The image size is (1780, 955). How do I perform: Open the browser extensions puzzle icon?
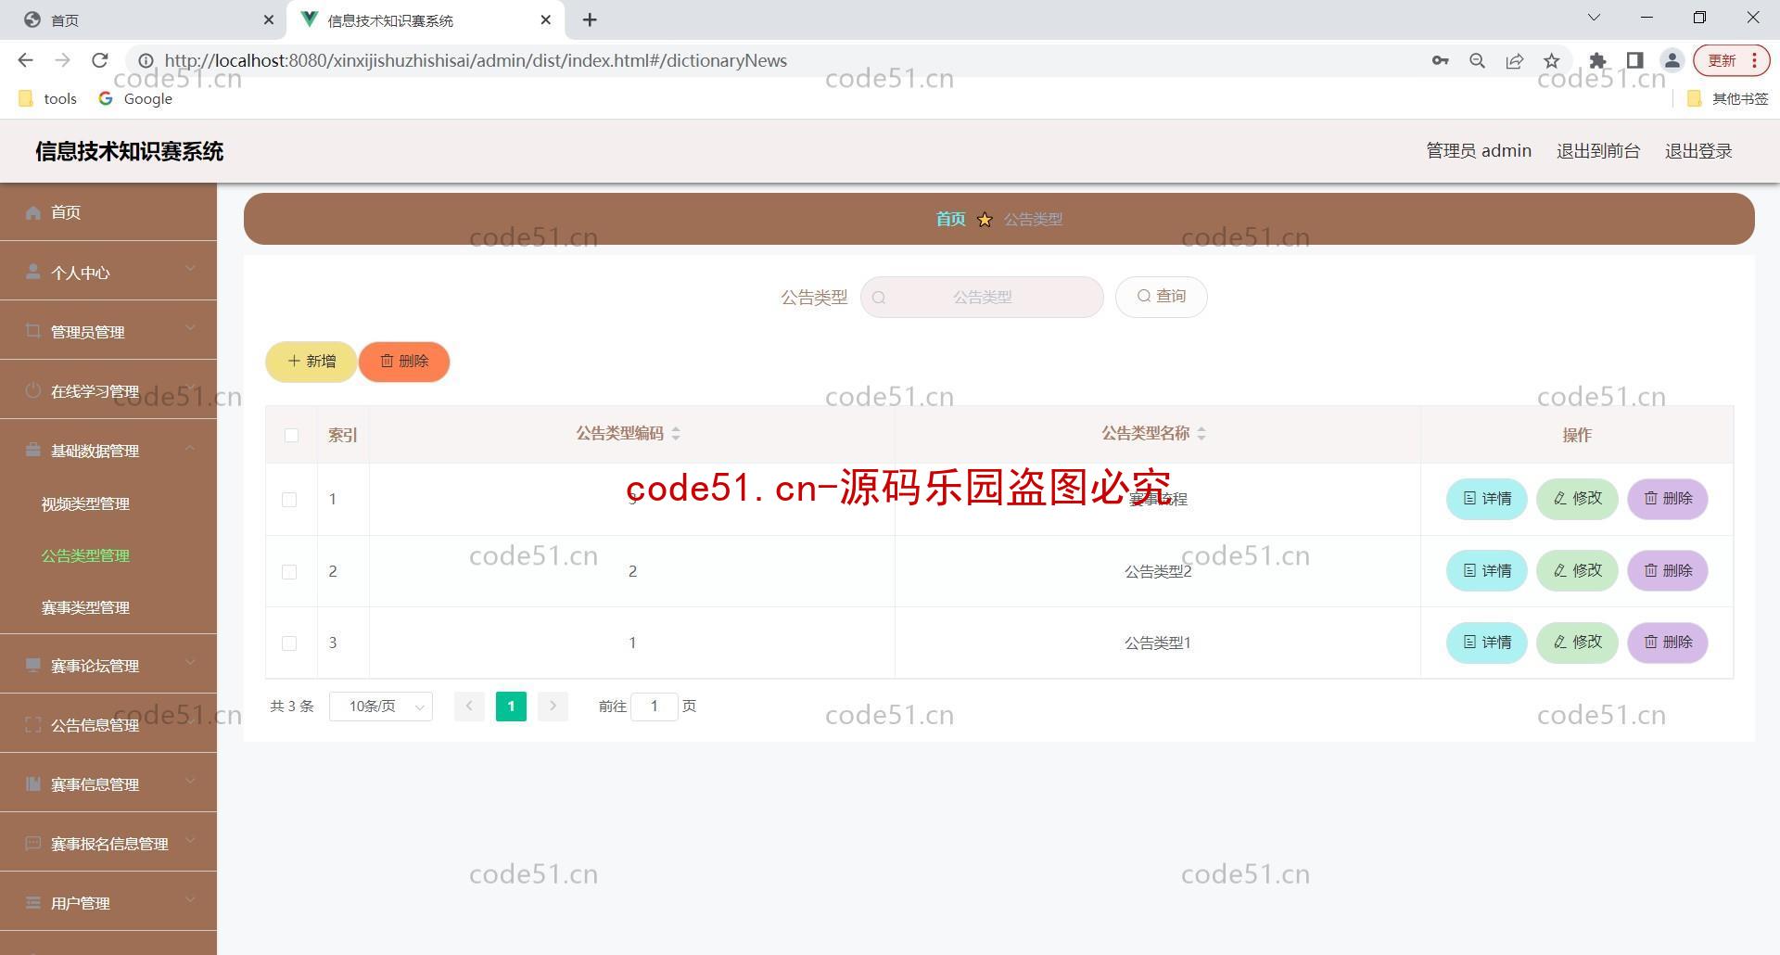click(x=1597, y=60)
